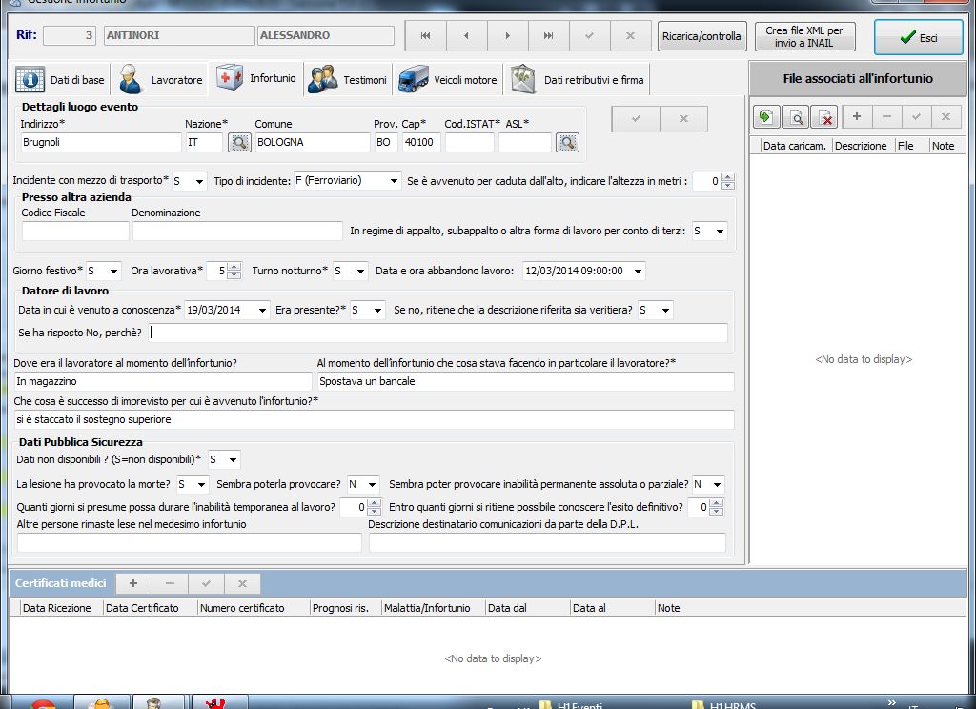Open La lesione ha provocato la morte dropdown
976x709 pixels.
click(x=201, y=484)
